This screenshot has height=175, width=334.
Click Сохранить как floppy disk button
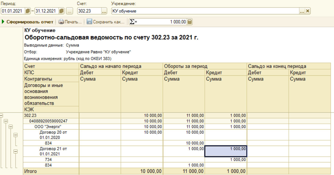[106, 22]
